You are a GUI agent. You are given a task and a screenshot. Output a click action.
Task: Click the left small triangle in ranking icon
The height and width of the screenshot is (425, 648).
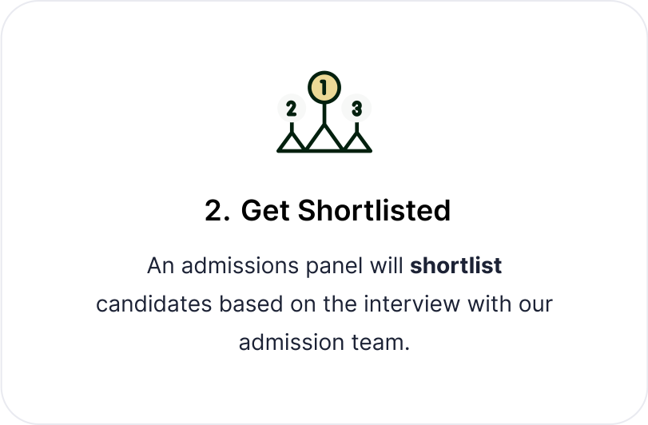click(x=291, y=143)
